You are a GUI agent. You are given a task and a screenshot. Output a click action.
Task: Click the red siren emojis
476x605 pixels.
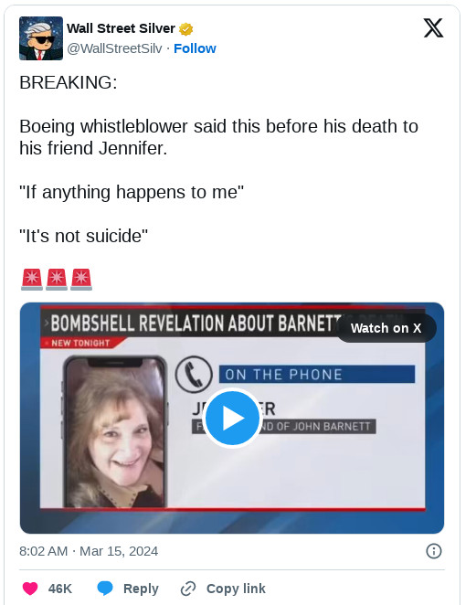tap(57, 280)
